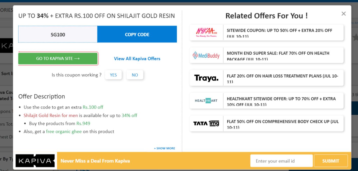Click the Kapiva logo in footer banner

(x=35, y=161)
